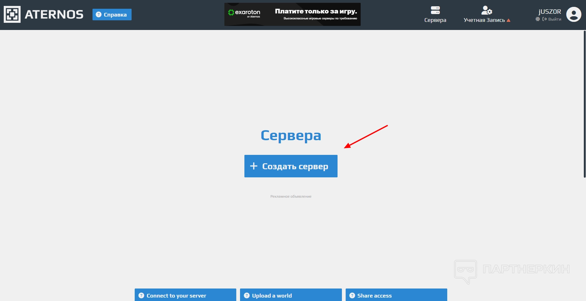Click the round user avatar icon
Screen dimensions: 586x301
tap(574, 14)
